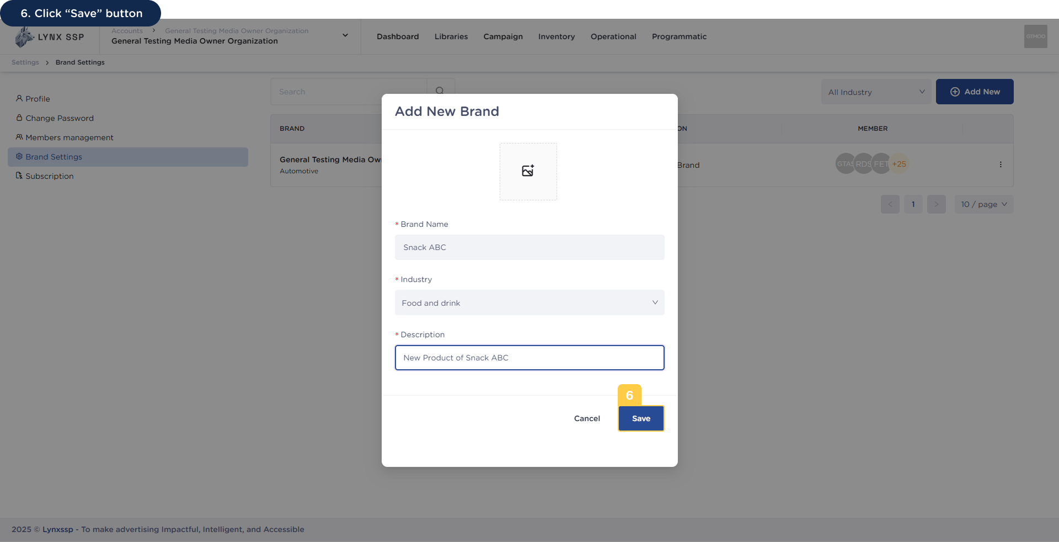The height and width of the screenshot is (542, 1059).
Task: Click the Profile person icon
Action: click(19, 98)
